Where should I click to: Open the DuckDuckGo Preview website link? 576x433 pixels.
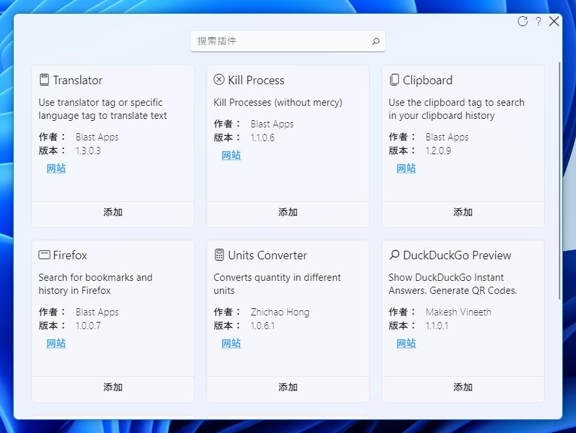pyautogui.click(x=406, y=344)
